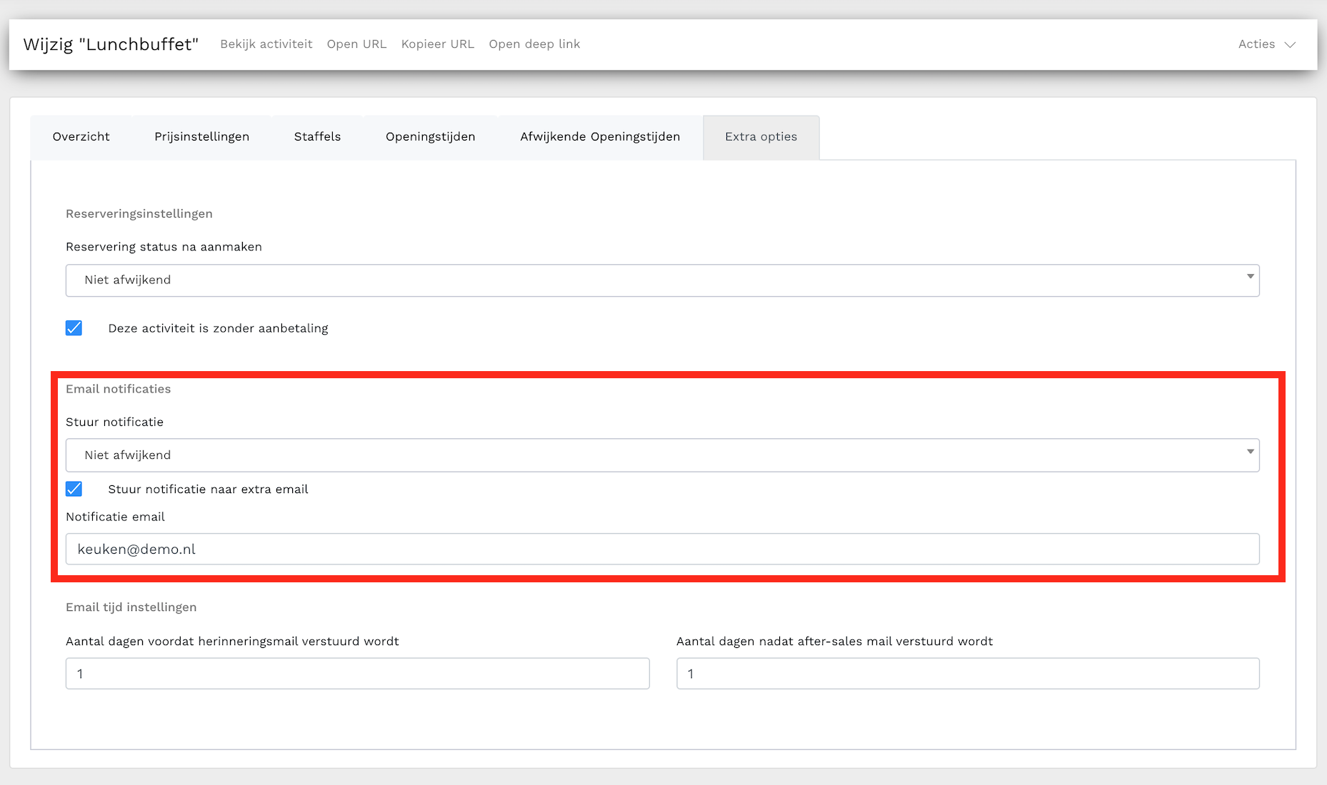Viewport: 1327px width, 785px height.
Task: Expand the Acties menu
Action: click(1266, 44)
